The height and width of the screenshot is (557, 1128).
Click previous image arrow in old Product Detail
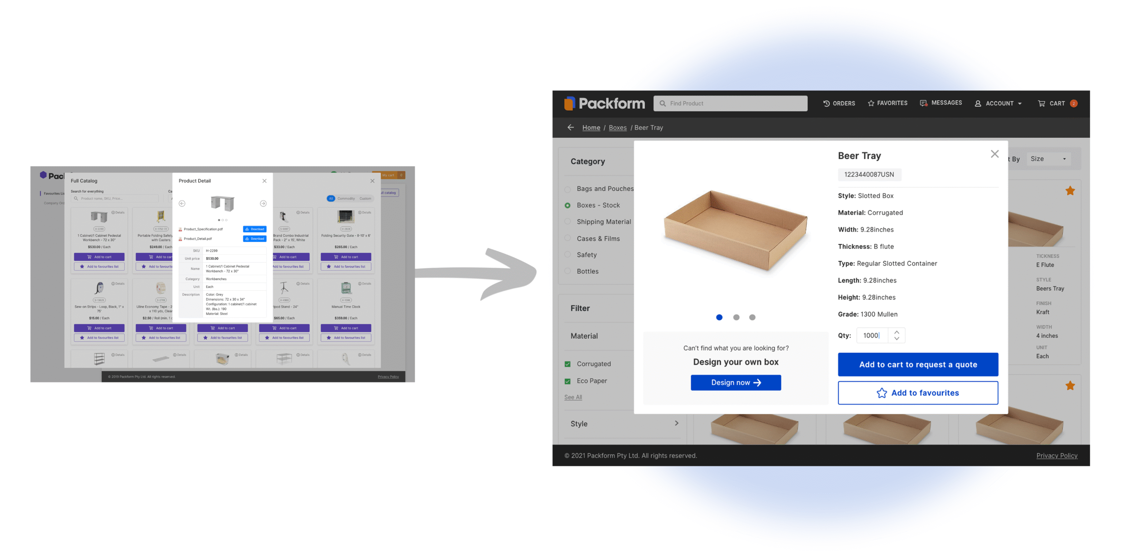tap(182, 203)
